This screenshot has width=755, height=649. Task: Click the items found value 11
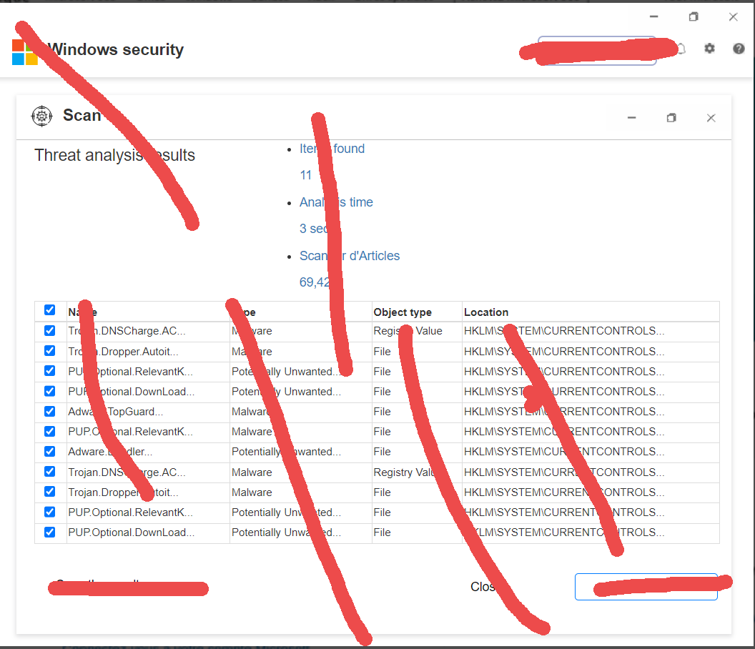click(x=306, y=175)
